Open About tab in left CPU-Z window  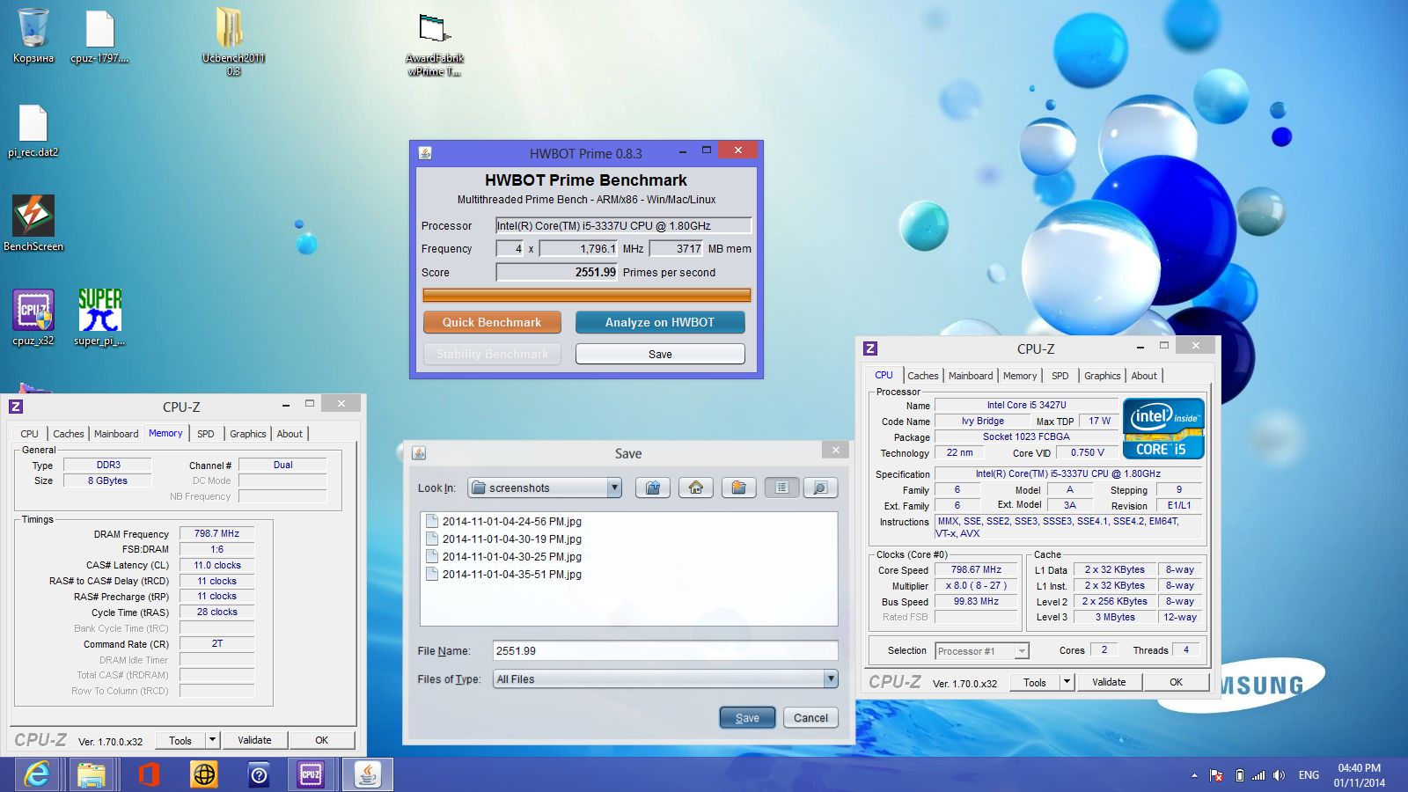(x=290, y=434)
